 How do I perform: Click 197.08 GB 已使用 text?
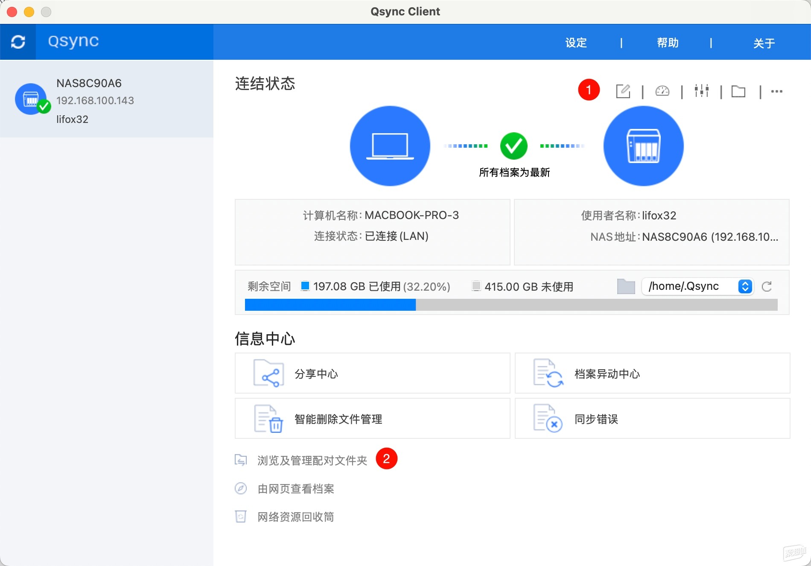(357, 286)
